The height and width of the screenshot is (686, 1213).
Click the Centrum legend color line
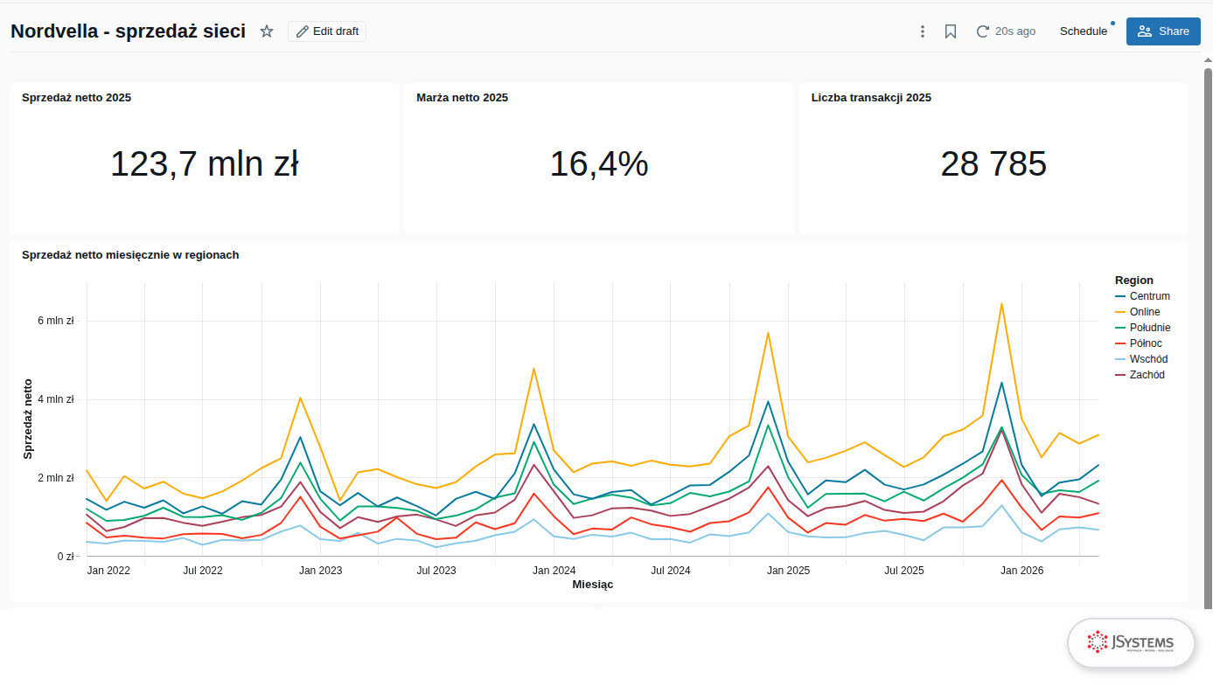pos(1120,296)
